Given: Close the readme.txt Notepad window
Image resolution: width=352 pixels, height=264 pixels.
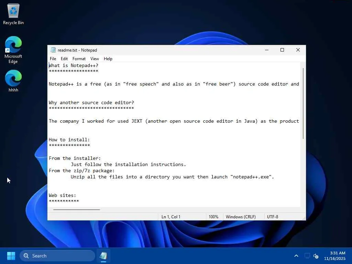Looking at the screenshot, I should tap(298, 50).
